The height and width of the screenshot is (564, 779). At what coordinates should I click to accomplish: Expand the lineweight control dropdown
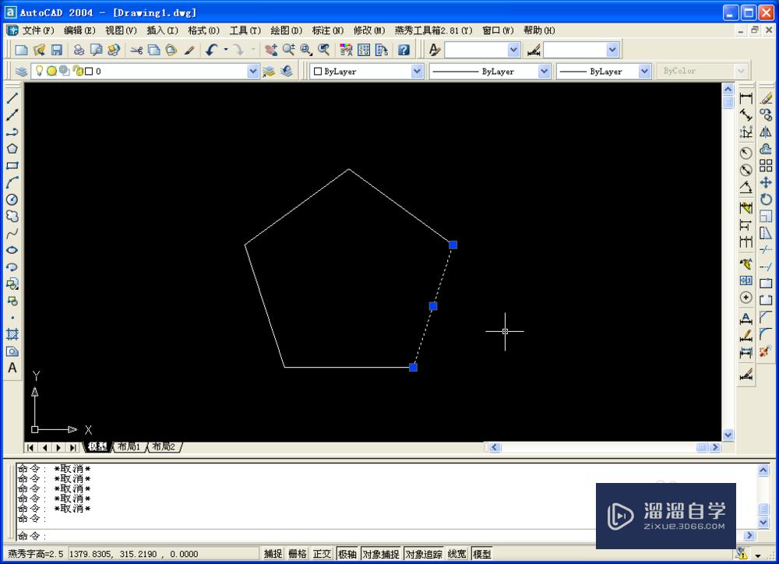tap(645, 71)
